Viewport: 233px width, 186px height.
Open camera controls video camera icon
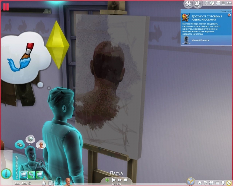[218, 3]
